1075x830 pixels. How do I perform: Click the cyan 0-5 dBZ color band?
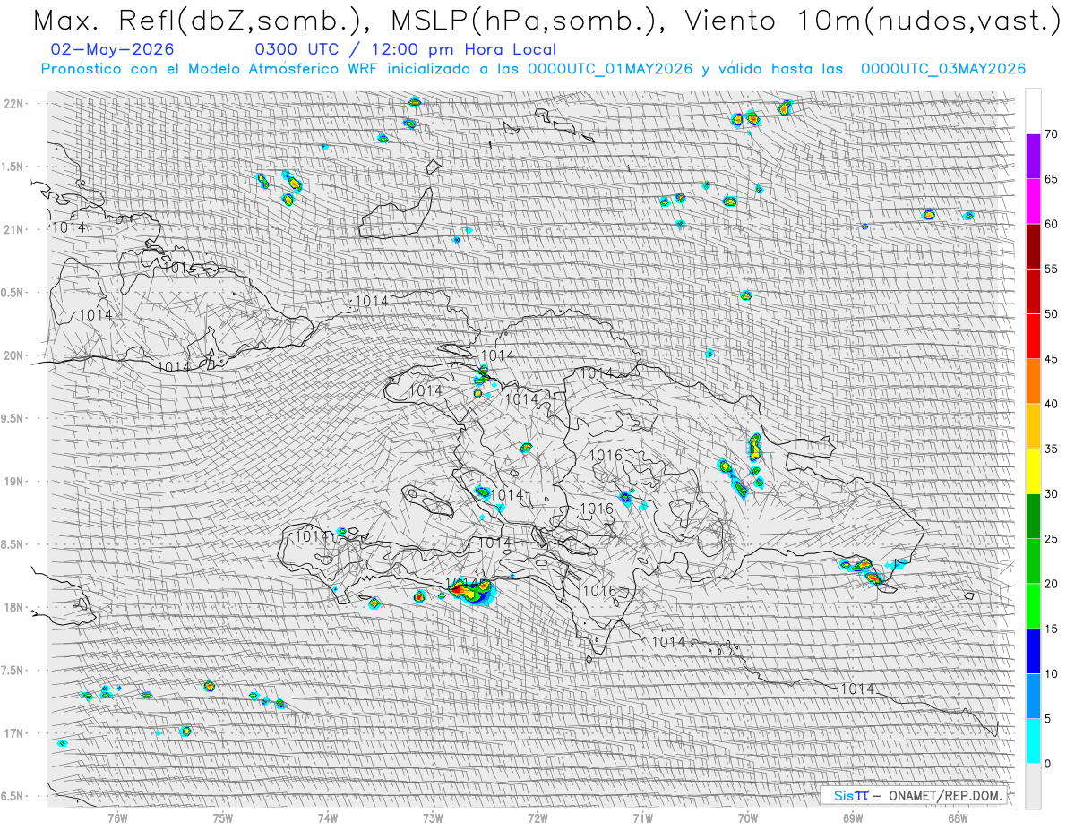pos(1033,741)
